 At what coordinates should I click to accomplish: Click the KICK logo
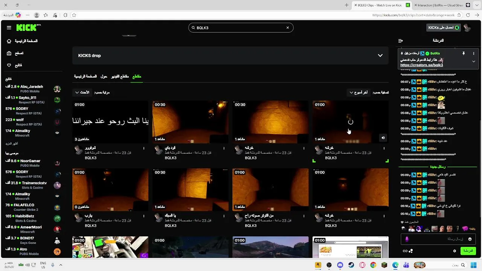[28, 27]
